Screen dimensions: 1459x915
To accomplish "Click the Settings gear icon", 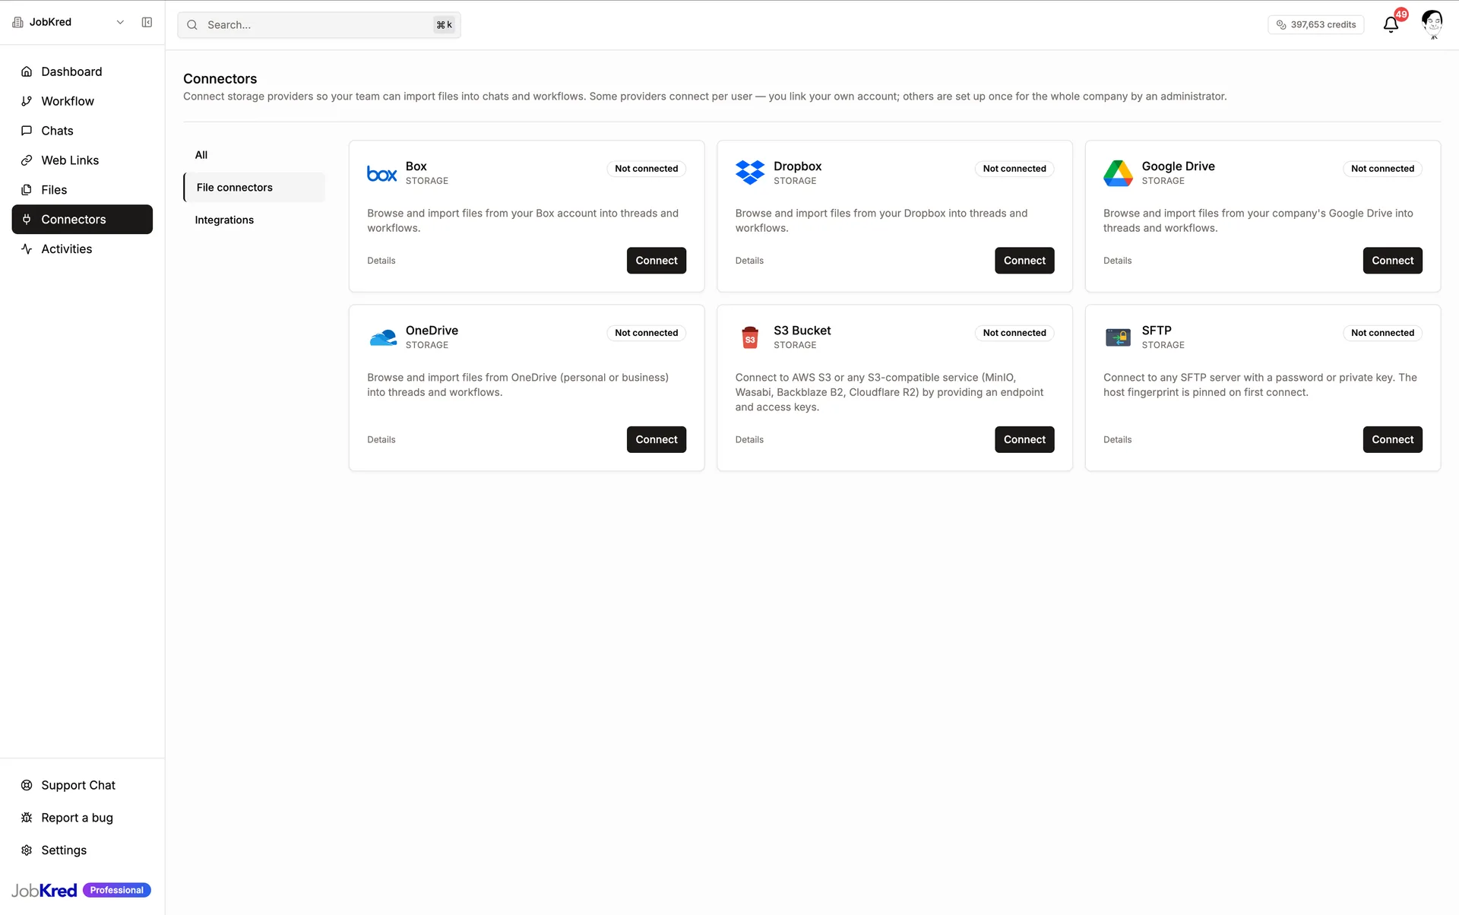I will click(x=27, y=850).
